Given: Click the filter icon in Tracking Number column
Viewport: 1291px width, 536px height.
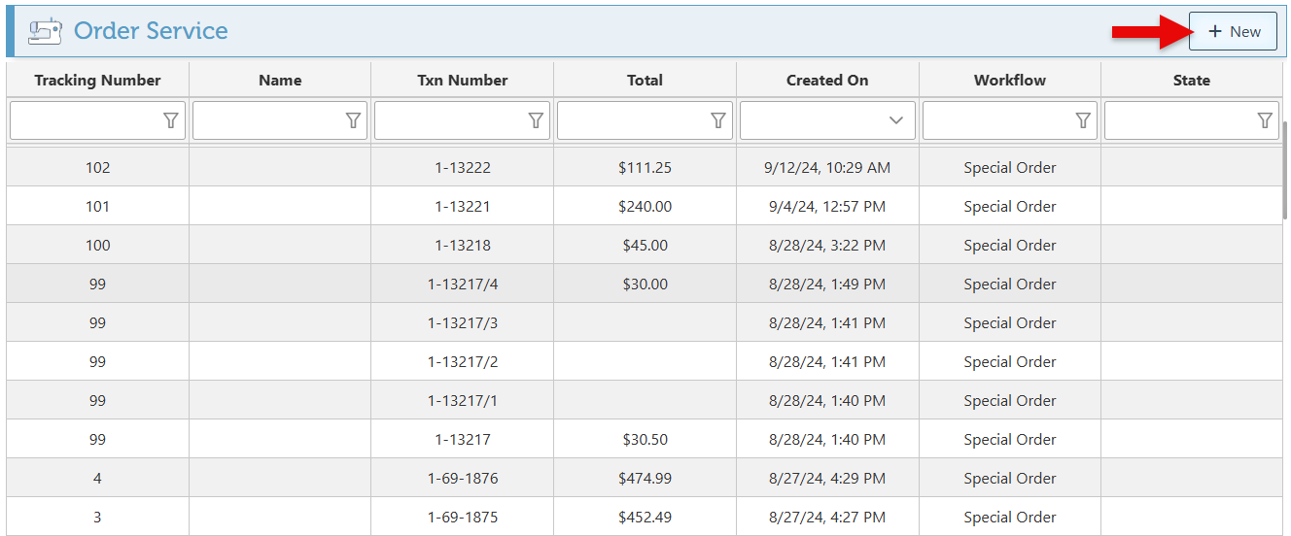Looking at the screenshot, I should [x=171, y=120].
